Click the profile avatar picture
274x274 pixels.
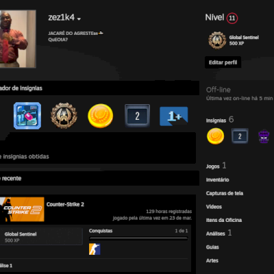tap(18, 39)
